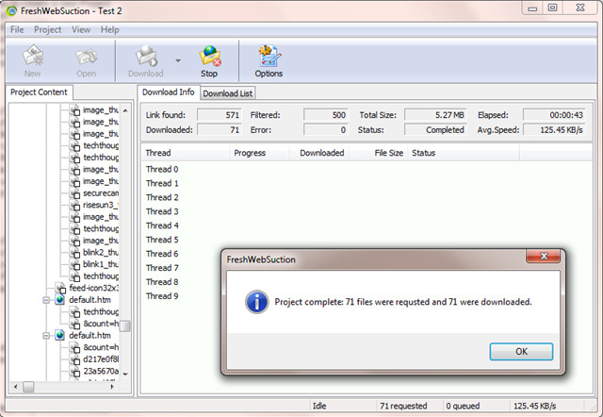Open the Download button dropdown arrow
Viewport: 603px width, 417px height.
tap(178, 60)
